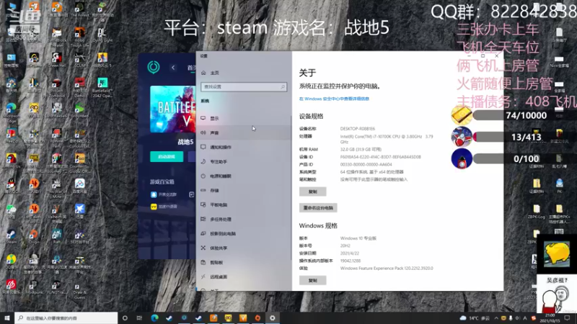Click Cortana circle icon on taskbar
577x324 pixels.
(125, 318)
